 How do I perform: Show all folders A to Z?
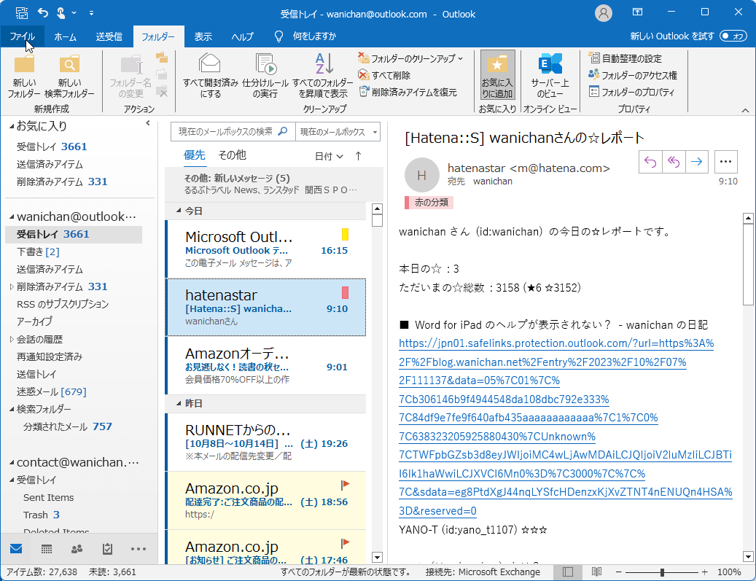point(323,77)
